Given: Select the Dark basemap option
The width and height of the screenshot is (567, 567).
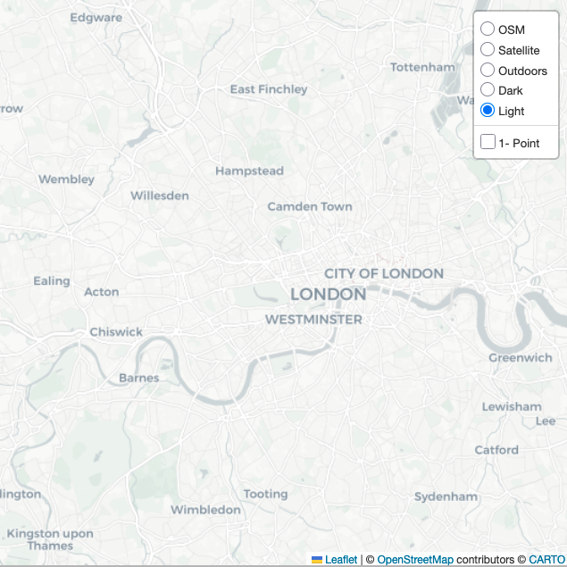Looking at the screenshot, I should pos(488,89).
